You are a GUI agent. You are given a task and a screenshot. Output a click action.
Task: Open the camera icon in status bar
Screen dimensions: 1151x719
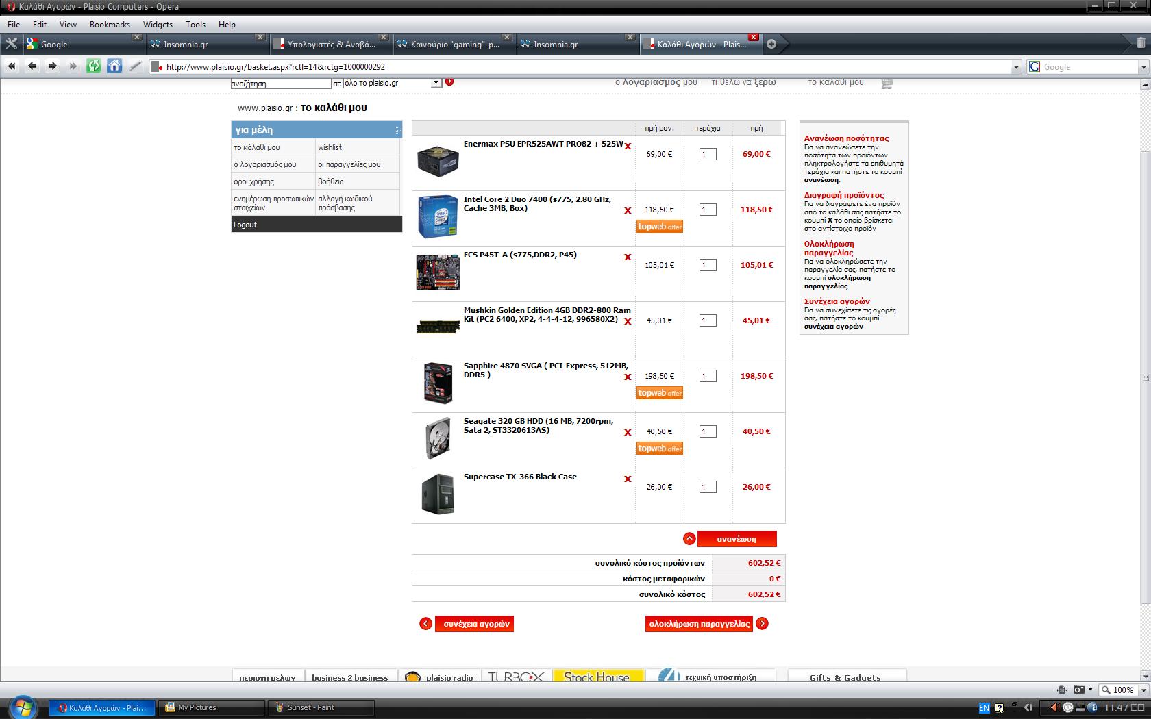pos(1079,690)
